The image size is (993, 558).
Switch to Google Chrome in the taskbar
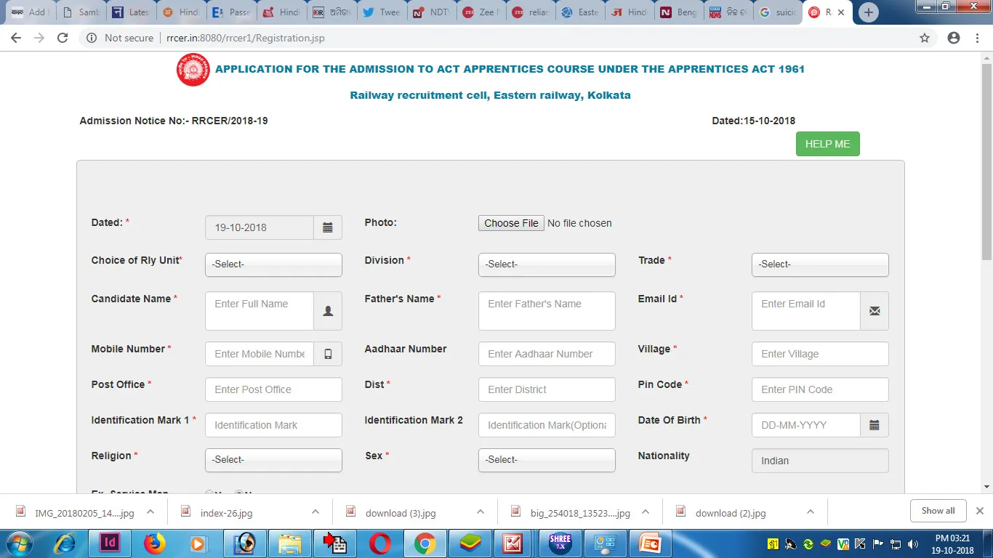coord(425,543)
